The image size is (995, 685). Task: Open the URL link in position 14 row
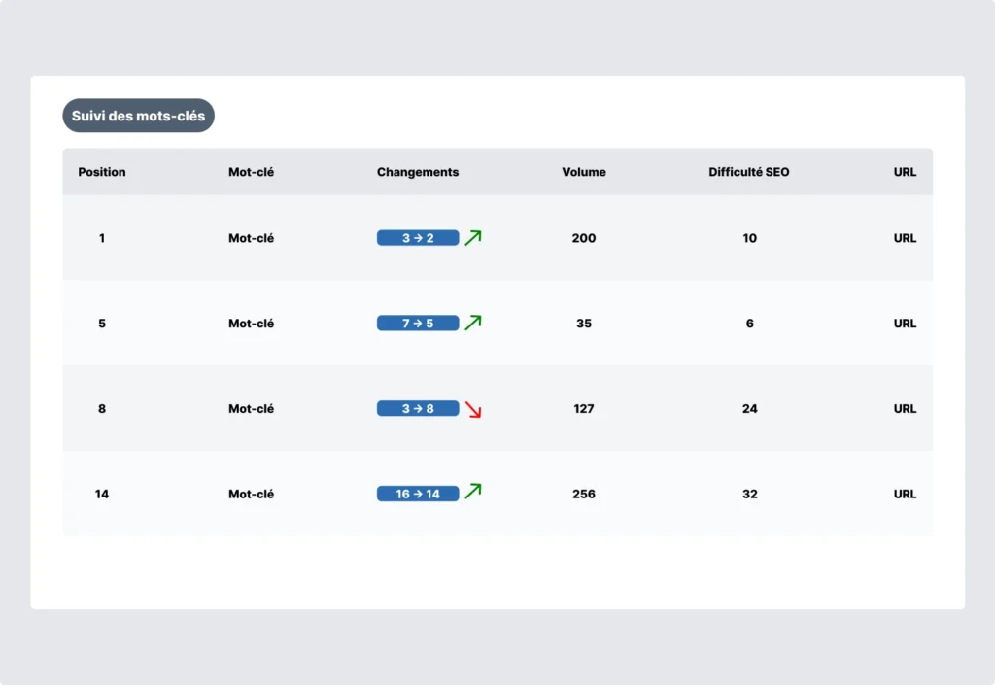click(905, 494)
